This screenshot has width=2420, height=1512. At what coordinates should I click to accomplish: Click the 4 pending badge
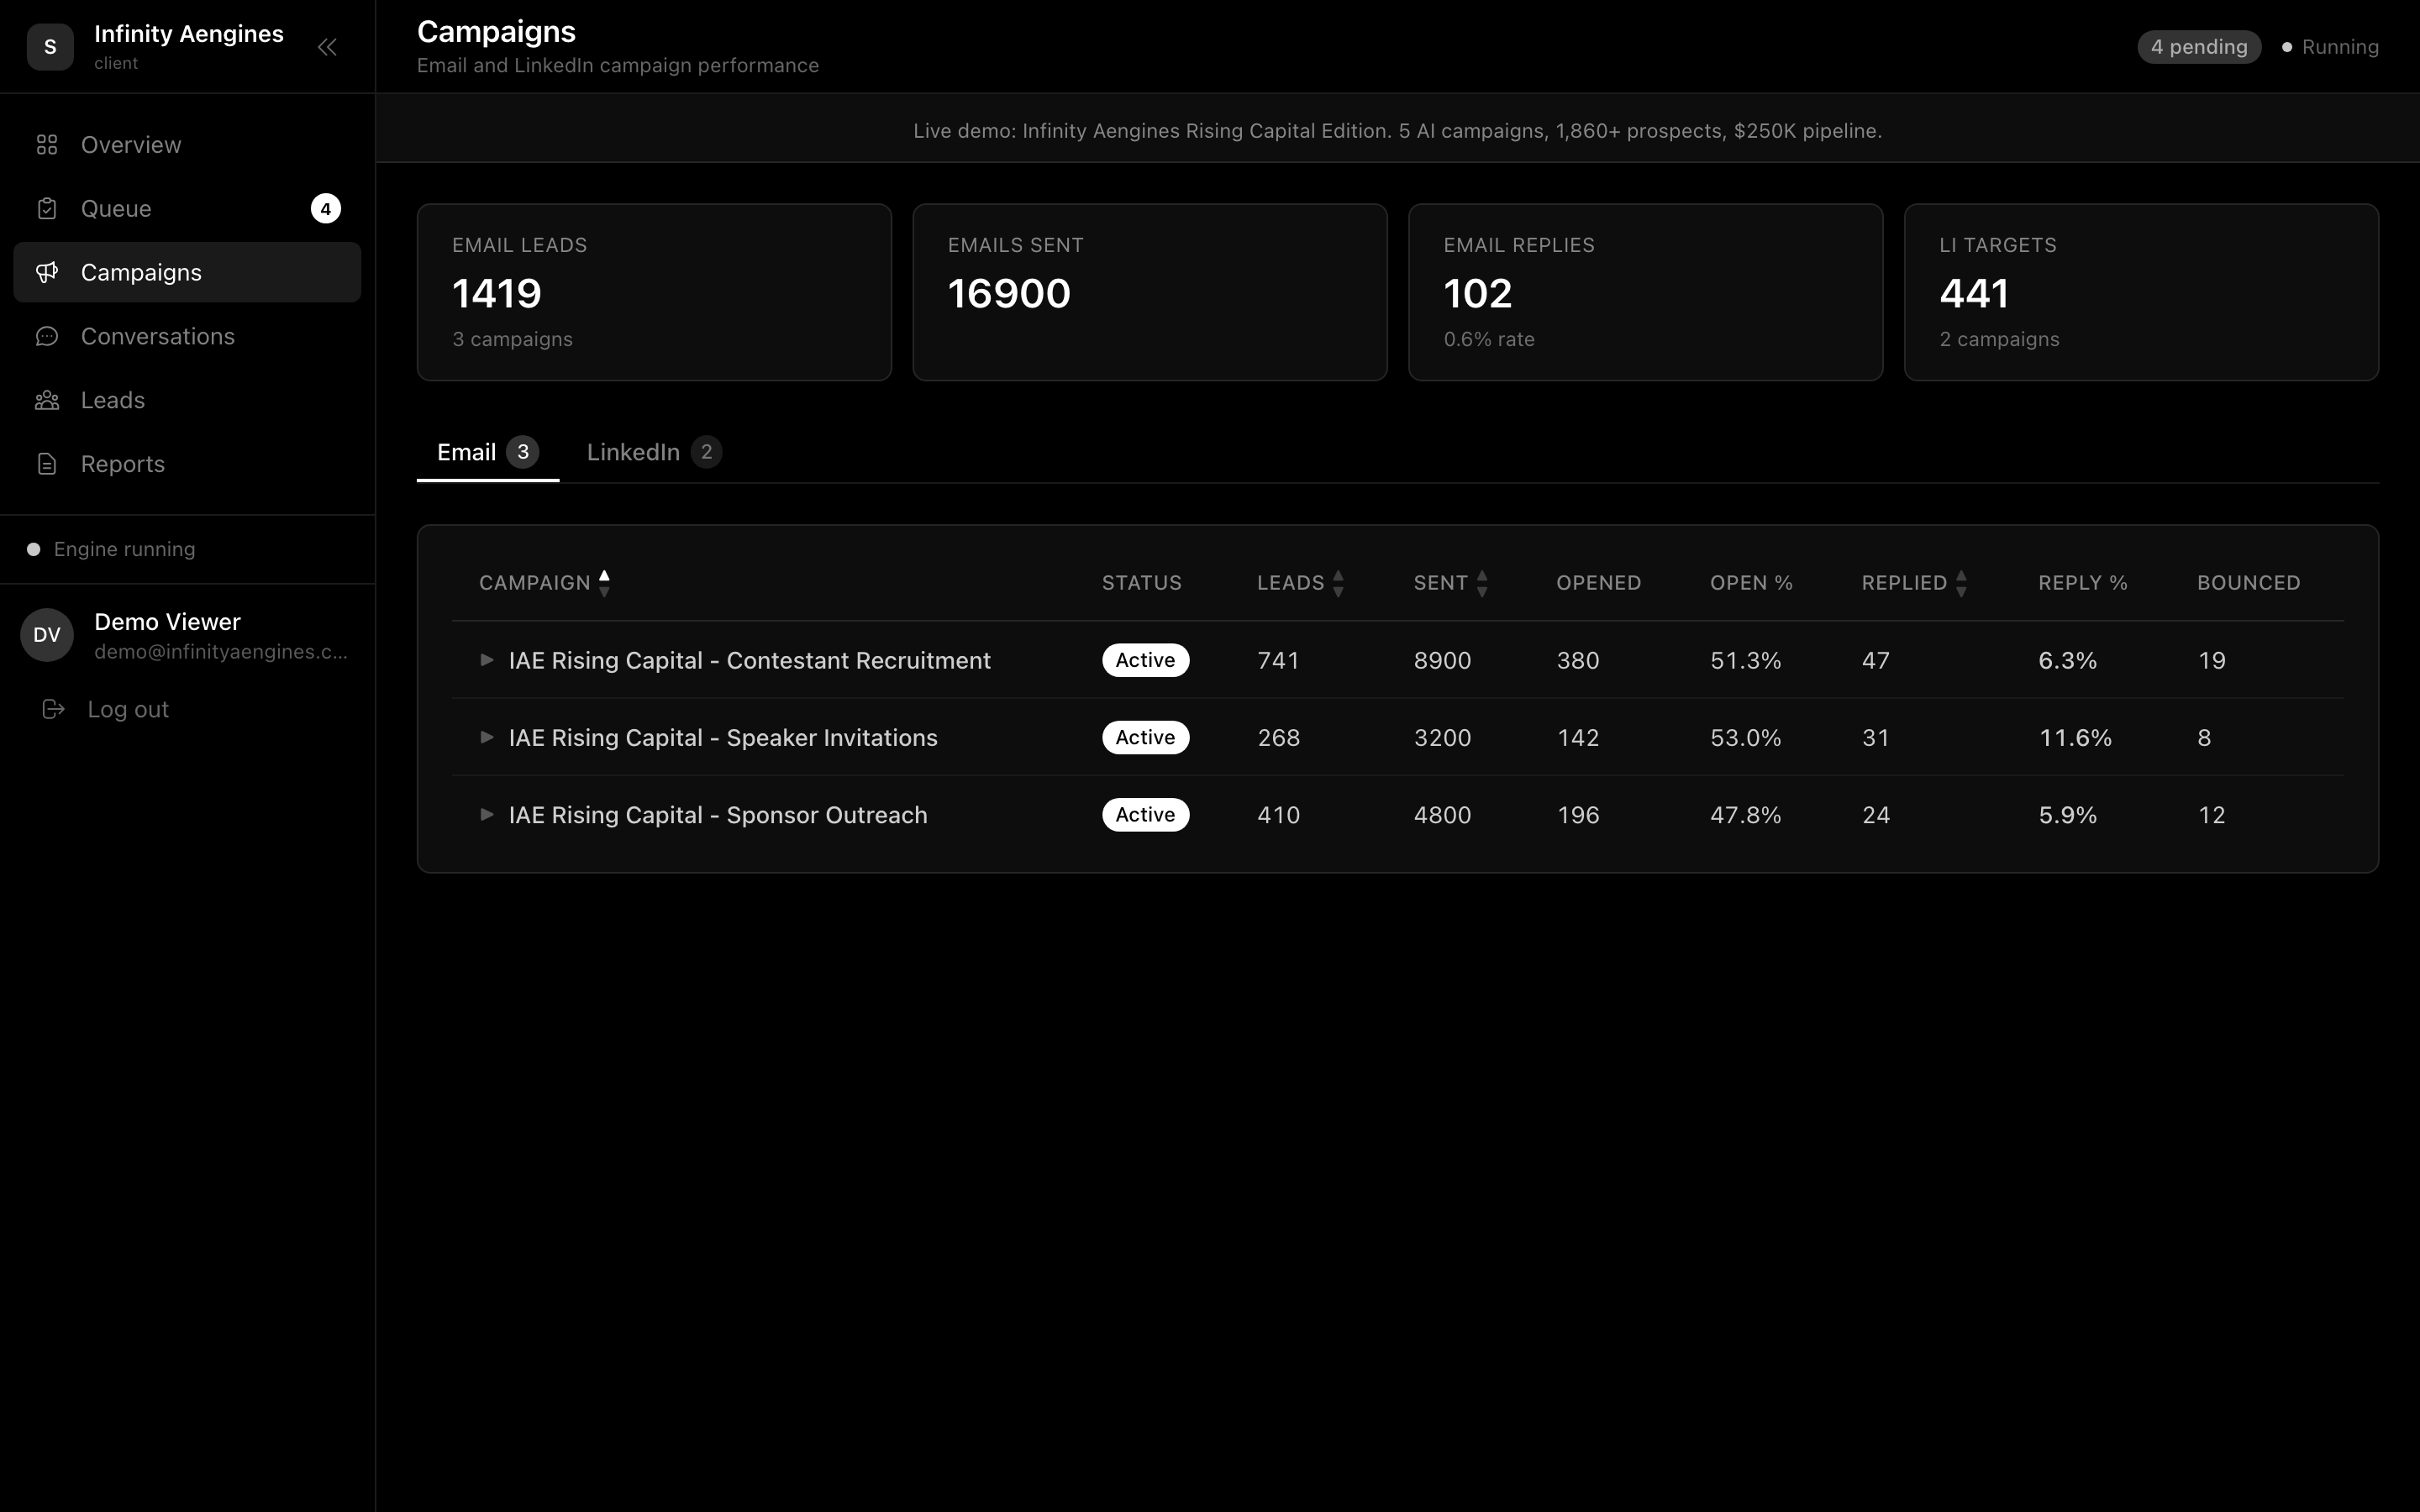[2198, 47]
